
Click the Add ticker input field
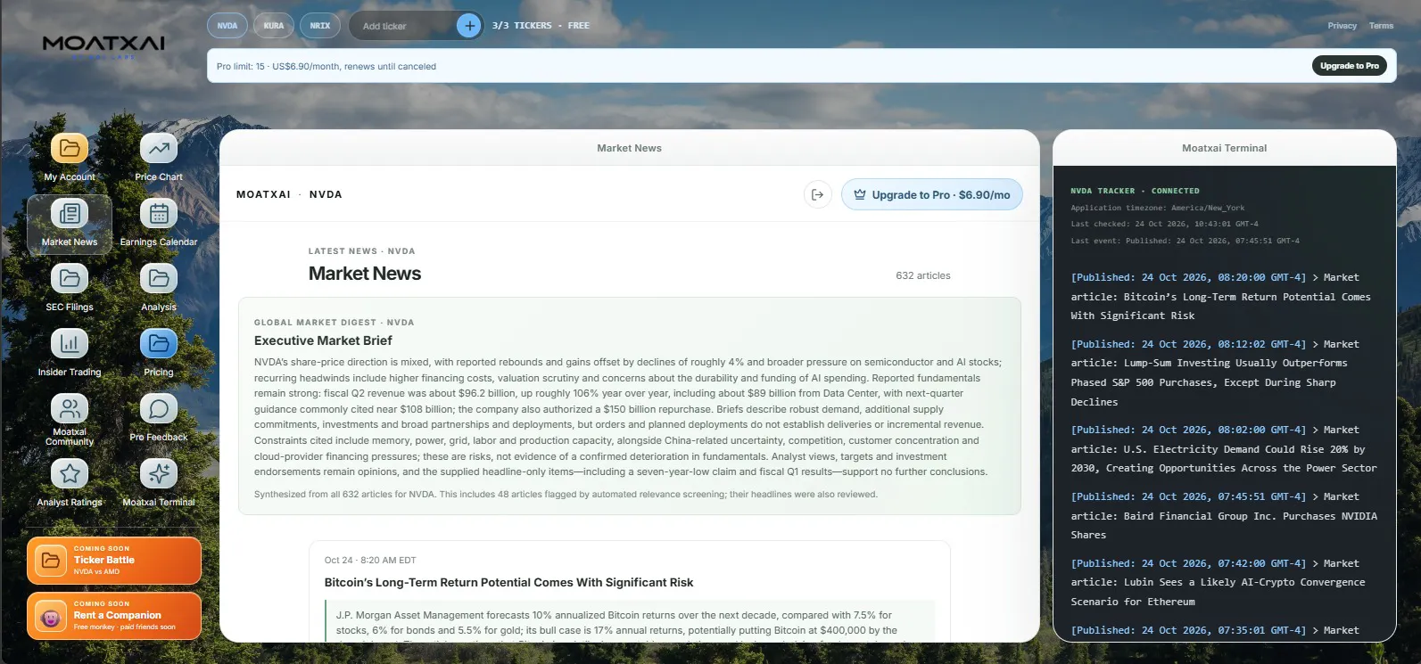point(403,26)
